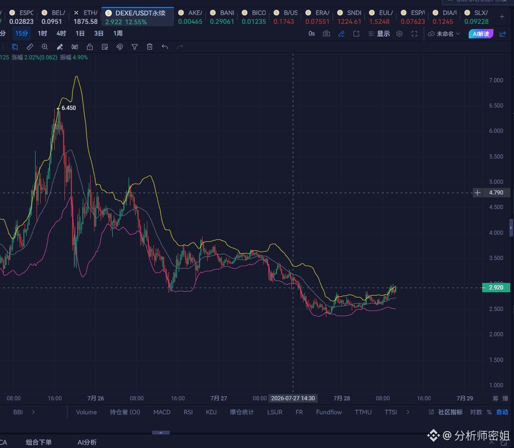Click the BBI main indicator

pos(18,412)
